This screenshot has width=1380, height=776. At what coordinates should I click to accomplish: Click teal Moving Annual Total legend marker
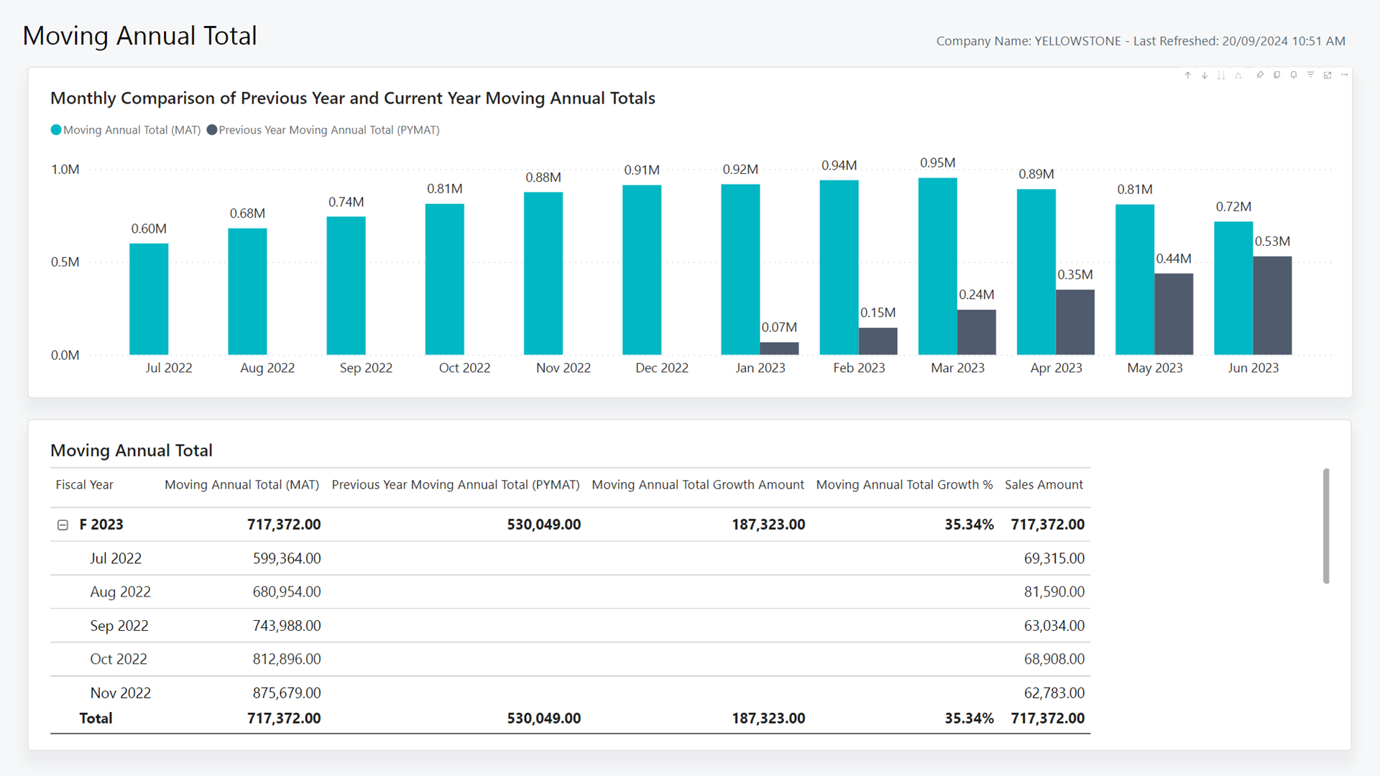click(x=56, y=130)
